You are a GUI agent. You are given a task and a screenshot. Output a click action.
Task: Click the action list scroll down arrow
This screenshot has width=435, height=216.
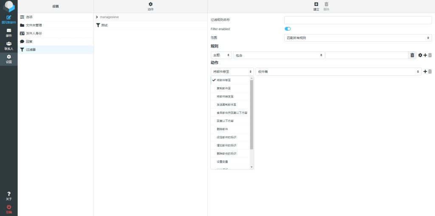(x=251, y=167)
